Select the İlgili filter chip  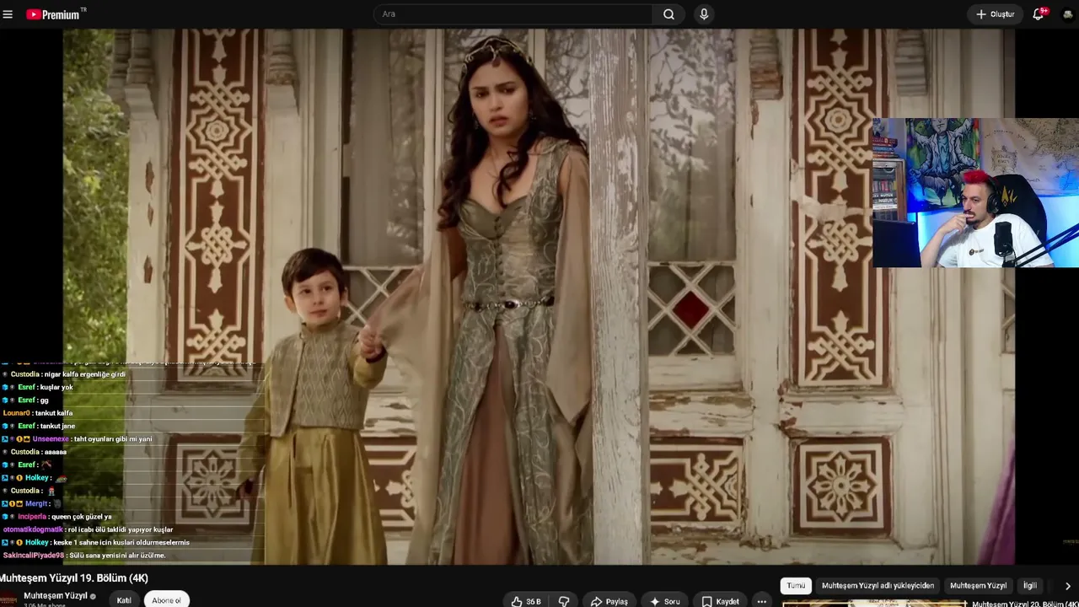1030,586
